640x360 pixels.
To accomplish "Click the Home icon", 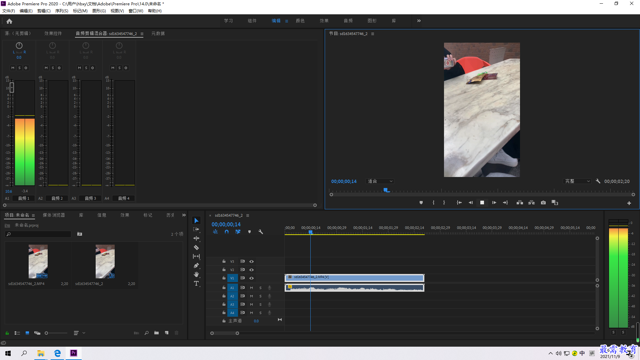I will point(9,21).
